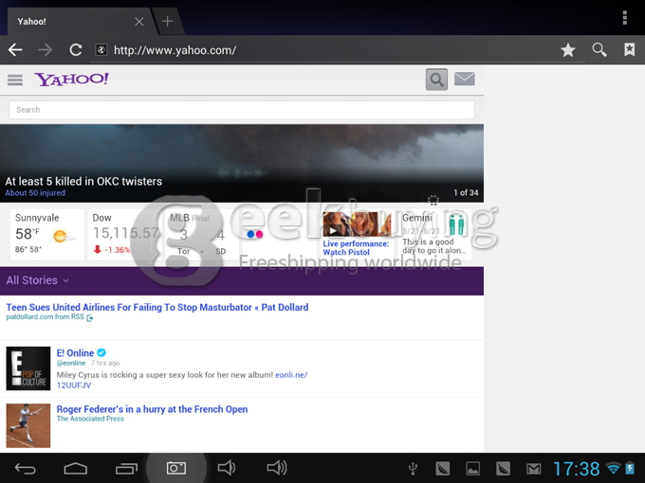This screenshot has width=645, height=483.
Task: Click the Yahoo Search input box
Action: 242,110
